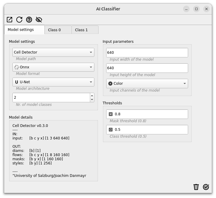This screenshot has width=216, height=198.
Task: Increase the number of model classes
Action: tap(92, 95)
